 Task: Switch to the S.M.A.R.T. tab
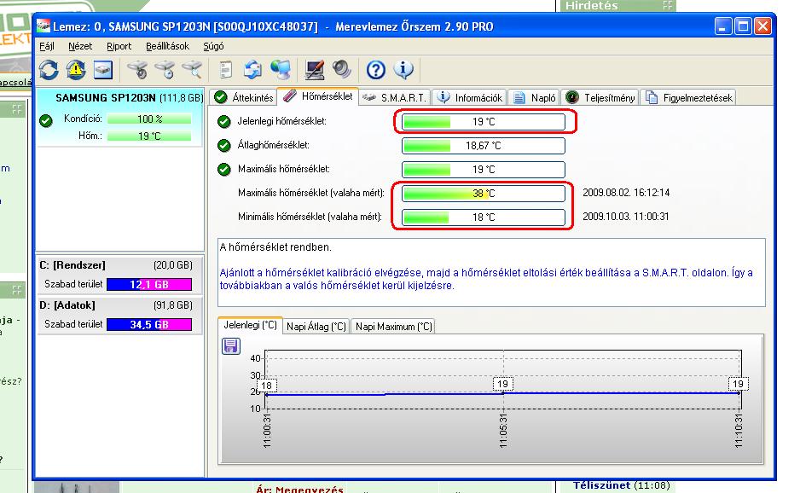point(395,97)
